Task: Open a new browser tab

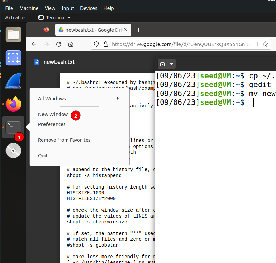Action: tap(138, 30)
